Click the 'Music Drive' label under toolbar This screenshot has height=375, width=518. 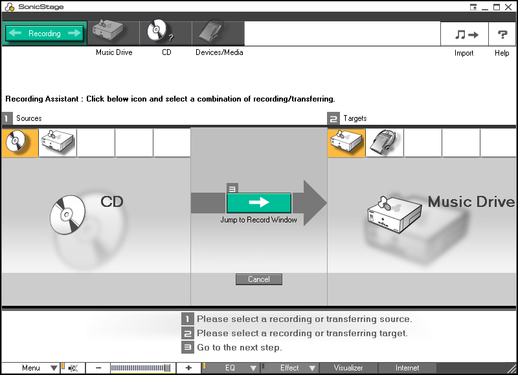pos(114,52)
